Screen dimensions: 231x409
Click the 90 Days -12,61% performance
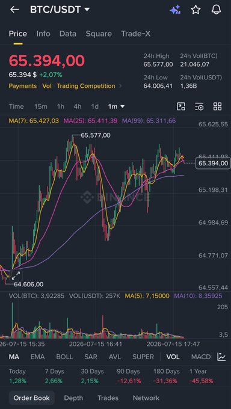pos(129,376)
